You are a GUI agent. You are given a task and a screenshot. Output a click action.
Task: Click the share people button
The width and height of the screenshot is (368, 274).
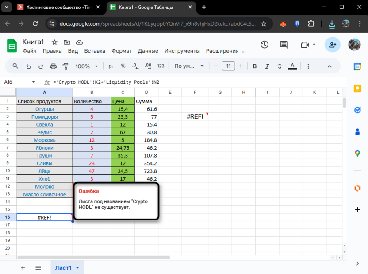pyautogui.click(x=333, y=45)
